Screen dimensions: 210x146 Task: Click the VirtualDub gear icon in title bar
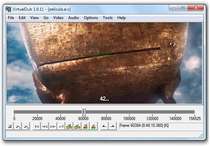coord(8,9)
